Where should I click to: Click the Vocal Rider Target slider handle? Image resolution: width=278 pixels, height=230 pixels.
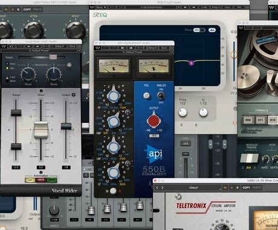pos(53,57)
